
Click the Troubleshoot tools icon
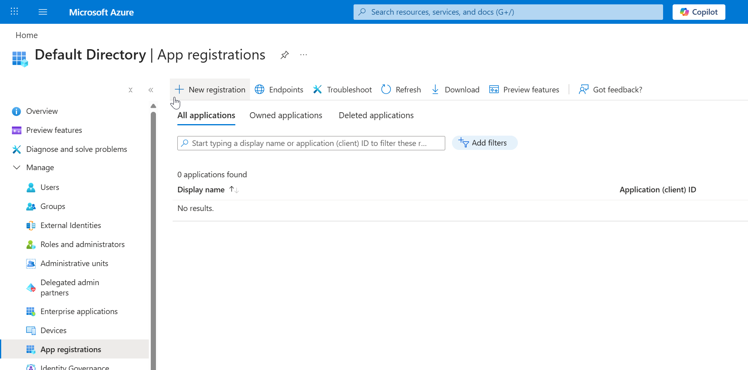coord(317,89)
